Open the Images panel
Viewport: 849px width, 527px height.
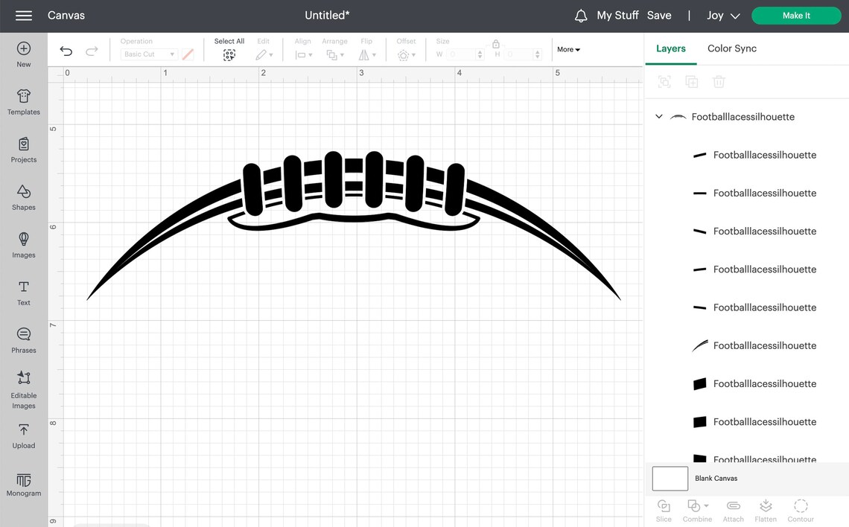click(x=23, y=243)
